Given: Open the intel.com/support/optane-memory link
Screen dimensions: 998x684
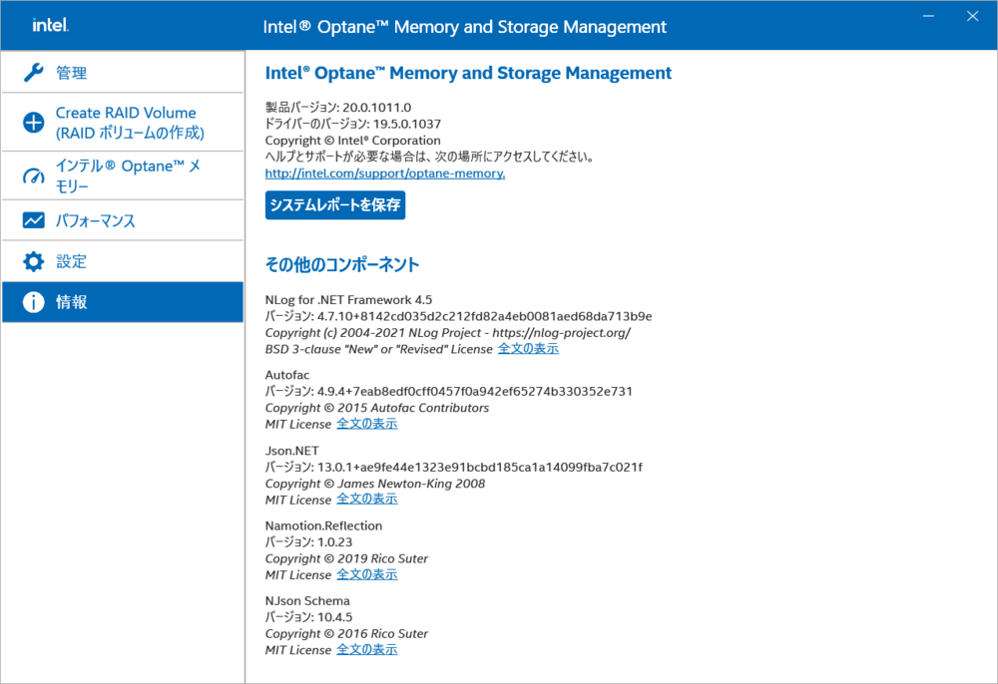Looking at the screenshot, I should (385, 172).
